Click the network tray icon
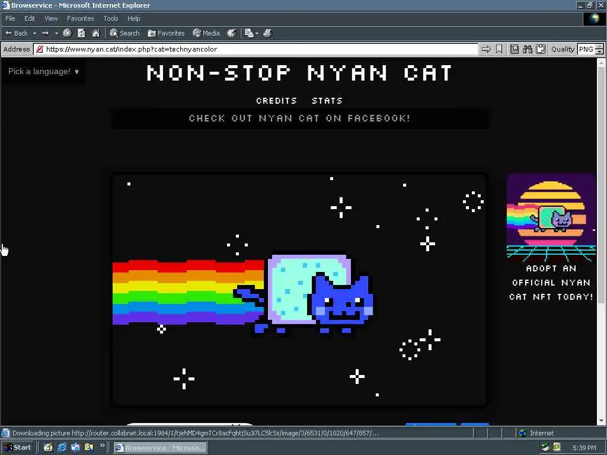The width and height of the screenshot is (607, 455). point(546,448)
